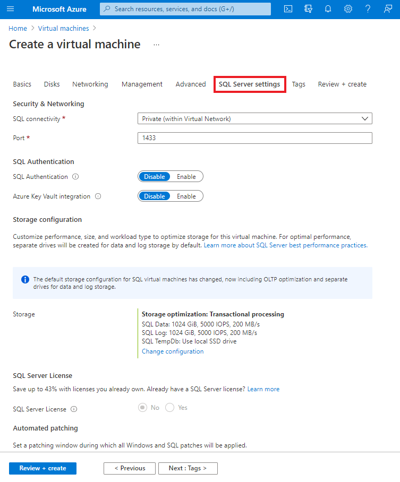400x482 pixels.
Task: Expand the SQL connectivity dropdown
Action: (x=254, y=119)
